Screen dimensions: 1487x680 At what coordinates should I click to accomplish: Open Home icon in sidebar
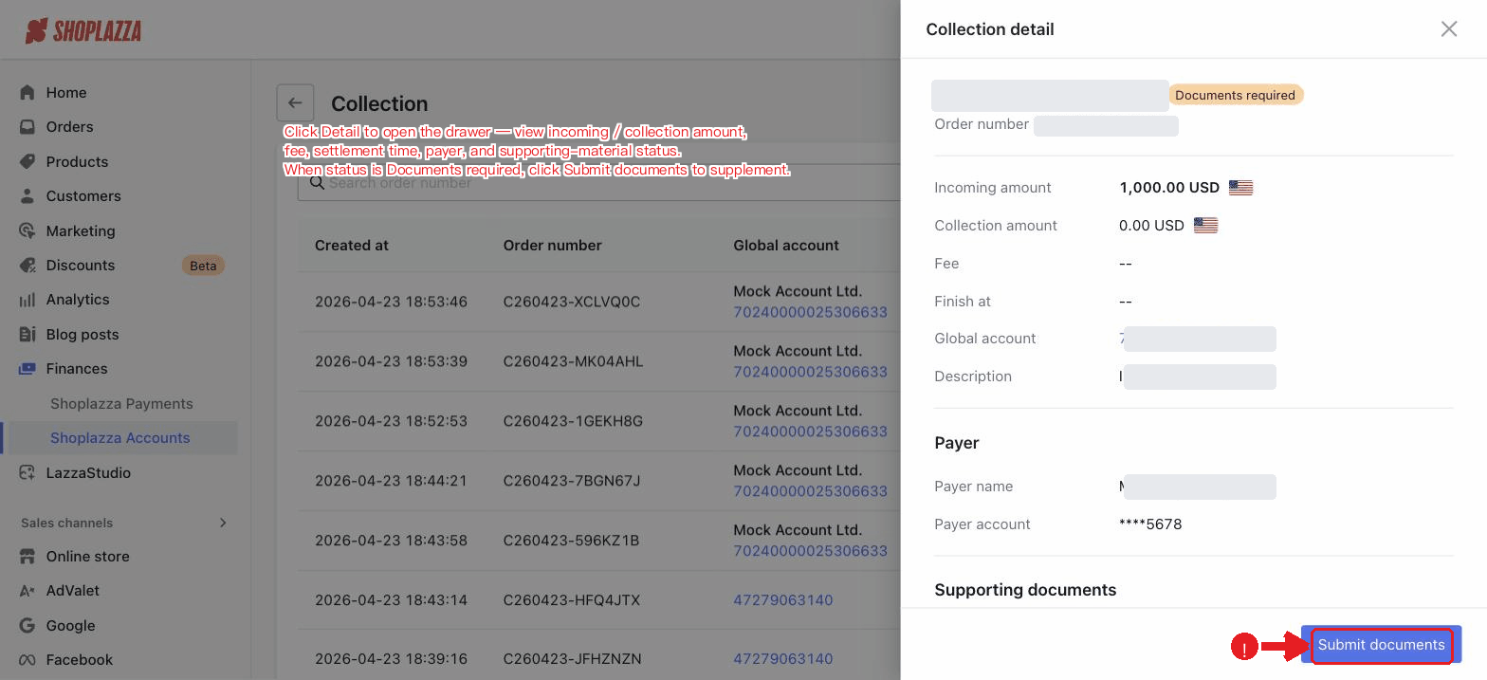tap(27, 92)
